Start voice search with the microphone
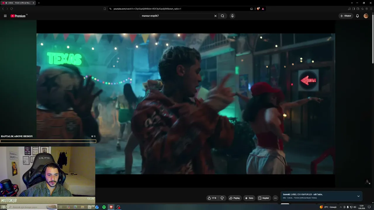 (232, 16)
